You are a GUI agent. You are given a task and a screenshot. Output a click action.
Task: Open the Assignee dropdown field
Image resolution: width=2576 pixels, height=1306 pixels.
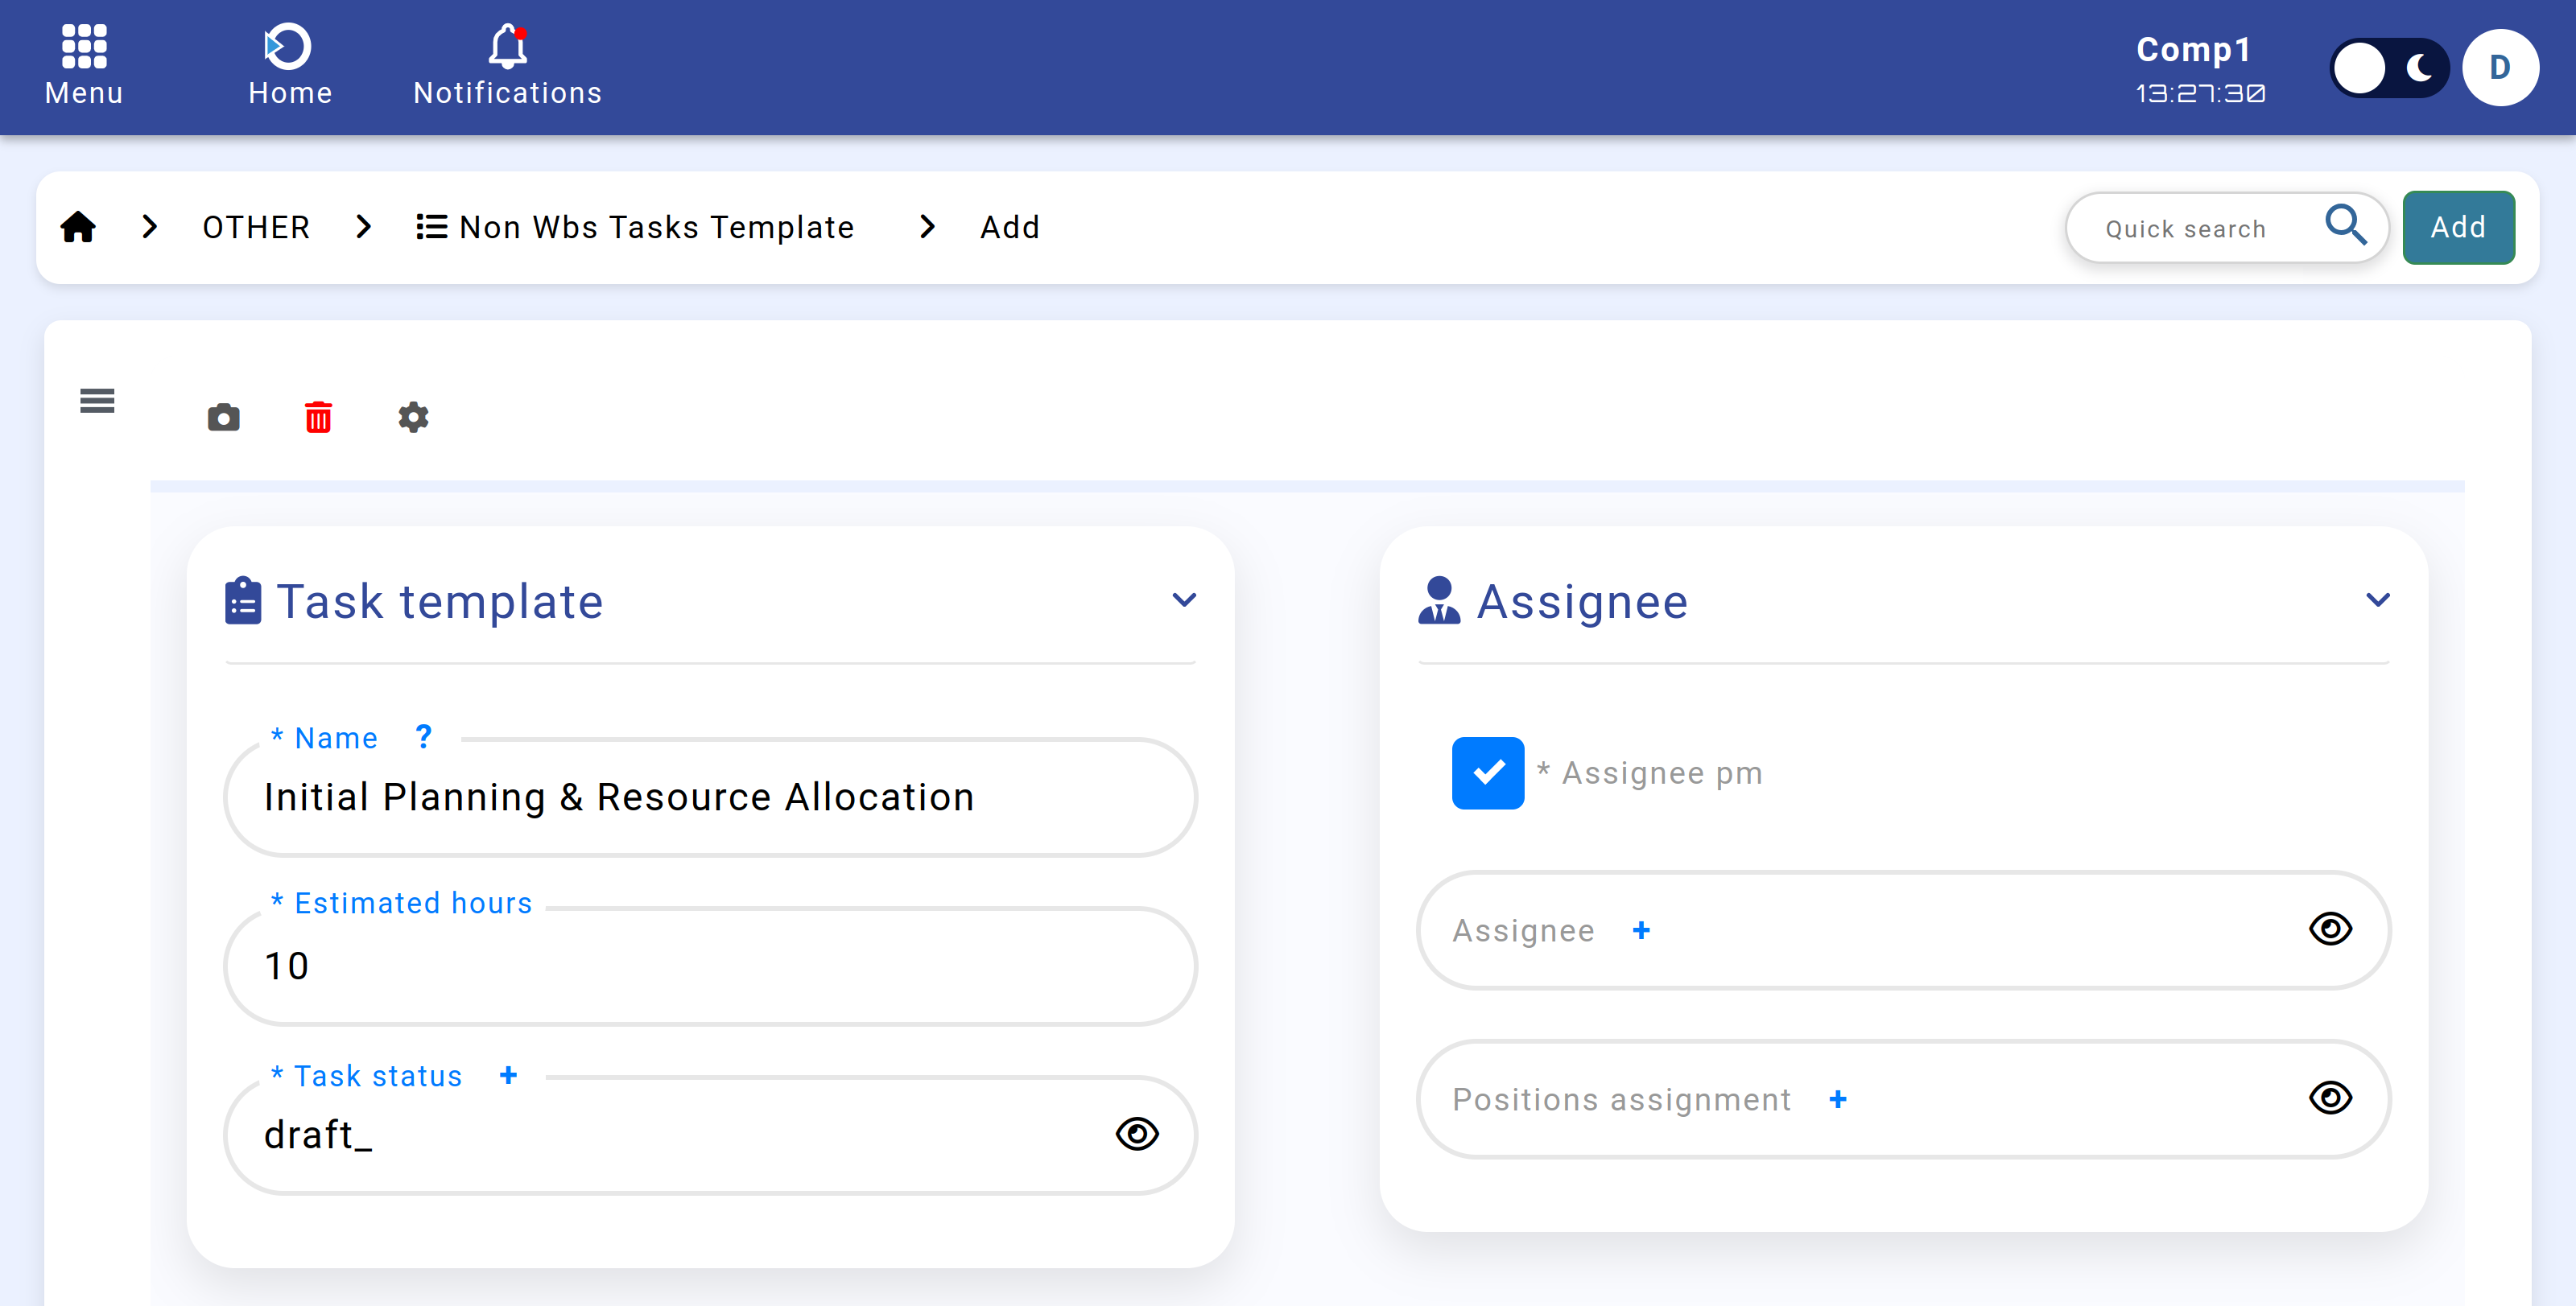click(x=1903, y=930)
